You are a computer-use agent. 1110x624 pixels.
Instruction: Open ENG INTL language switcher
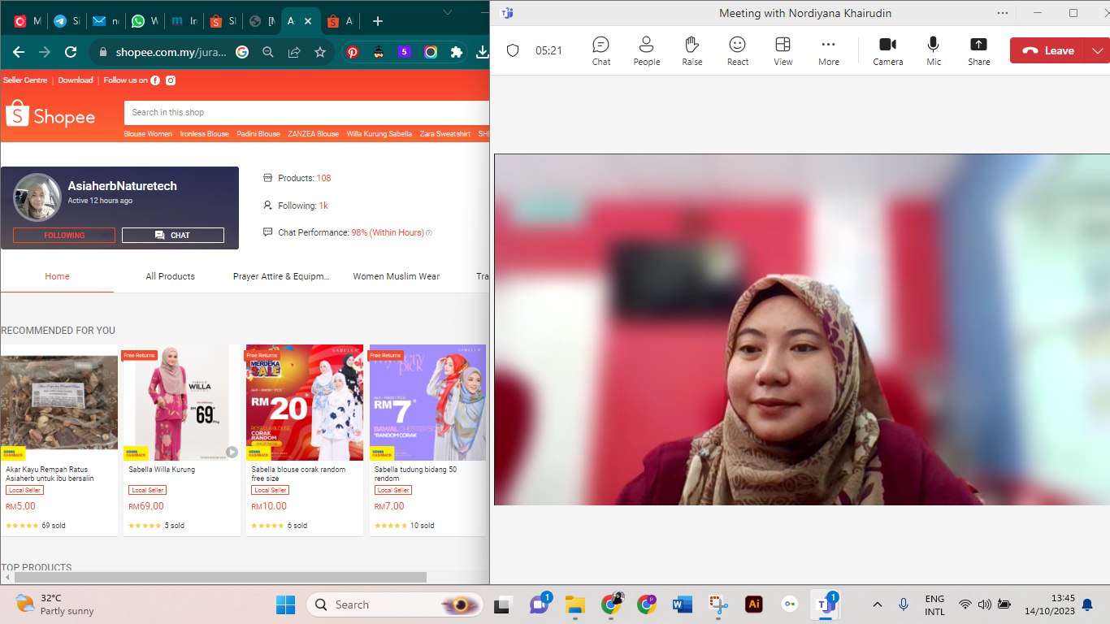pyautogui.click(x=934, y=604)
